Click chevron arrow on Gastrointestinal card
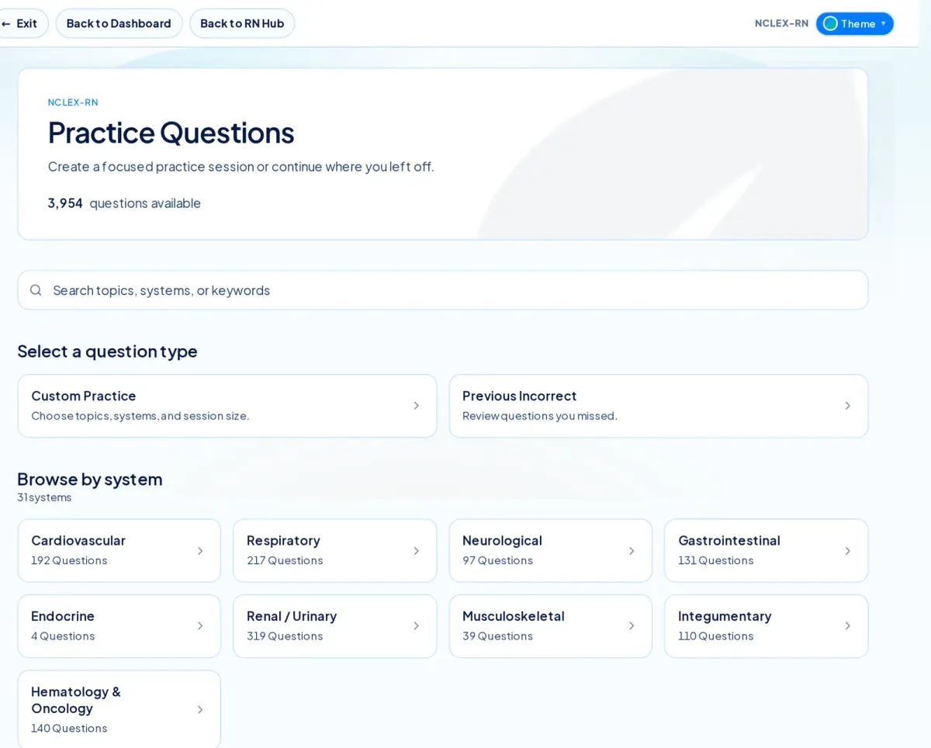Image resolution: width=931 pixels, height=748 pixels. tap(847, 551)
